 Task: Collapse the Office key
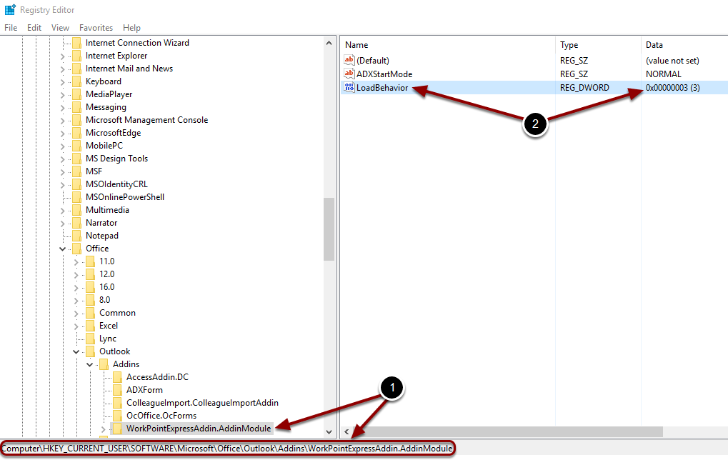[63, 249]
